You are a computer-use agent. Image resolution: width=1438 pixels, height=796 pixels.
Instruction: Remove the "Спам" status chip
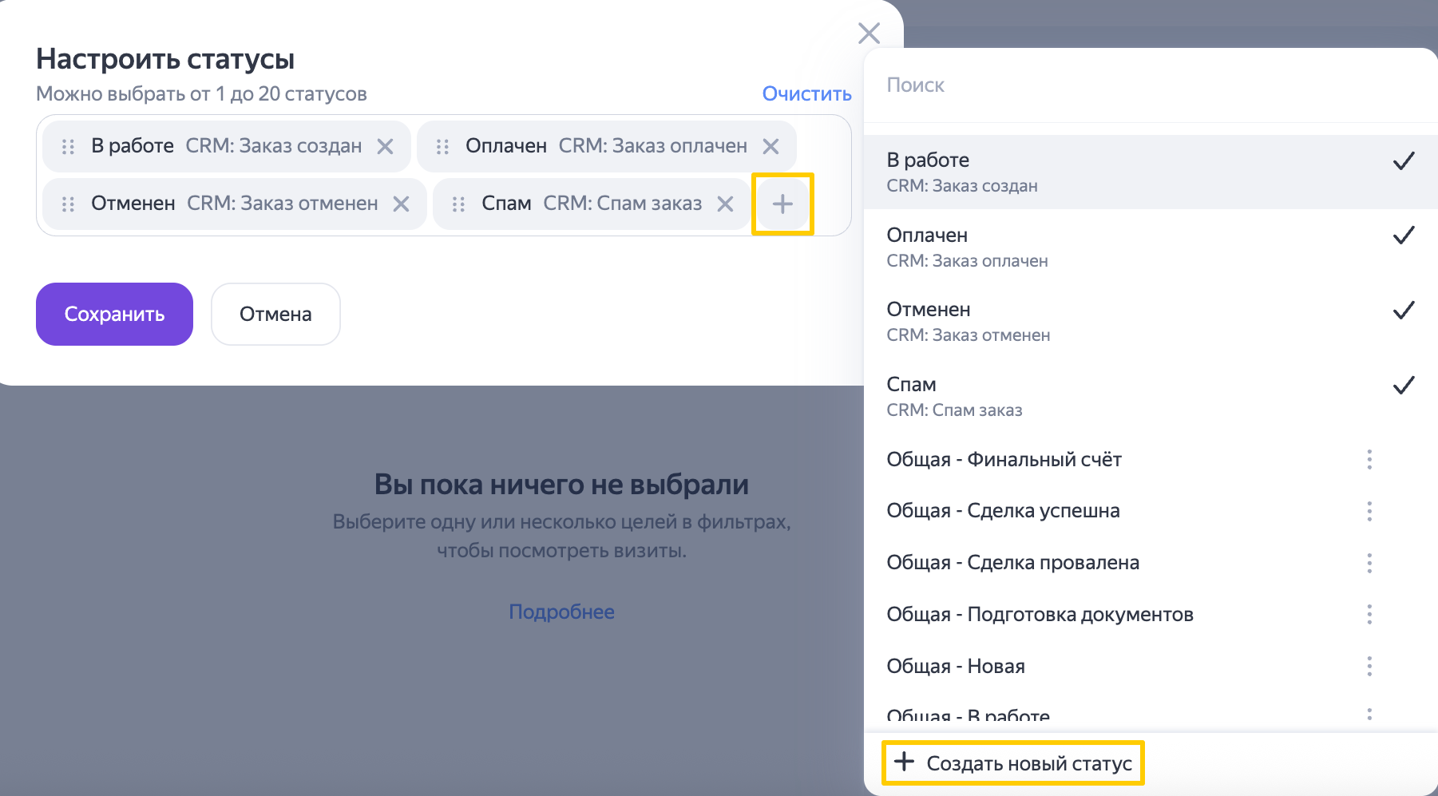pos(725,204)
